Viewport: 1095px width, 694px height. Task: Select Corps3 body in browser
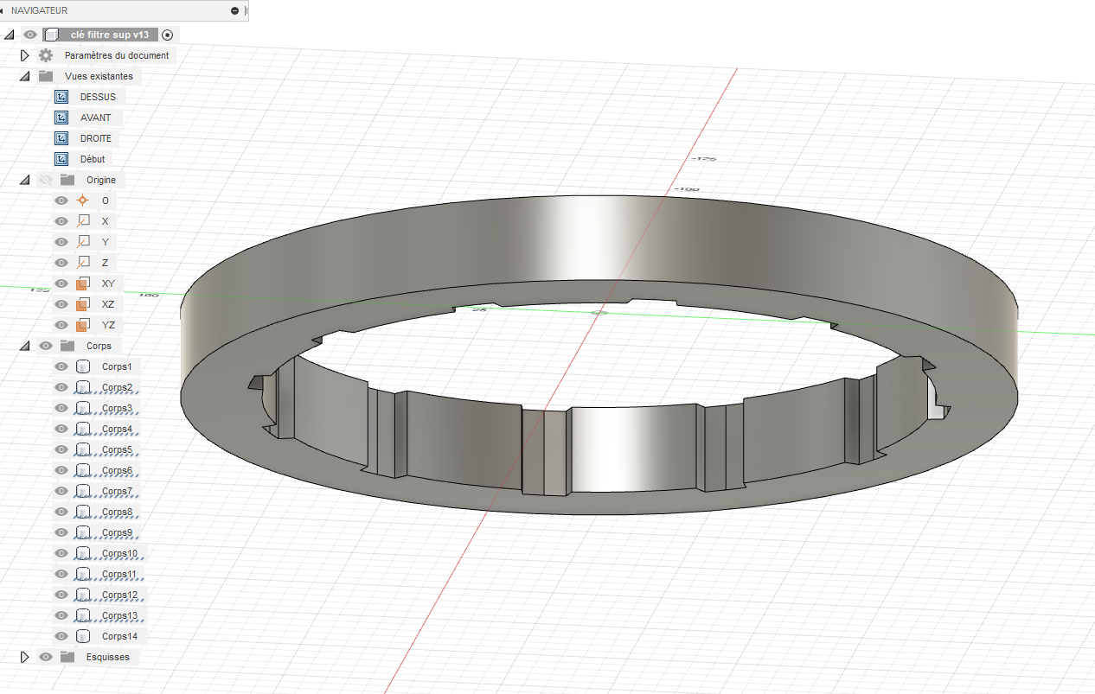pyautogui.click(x=117, y=408)
